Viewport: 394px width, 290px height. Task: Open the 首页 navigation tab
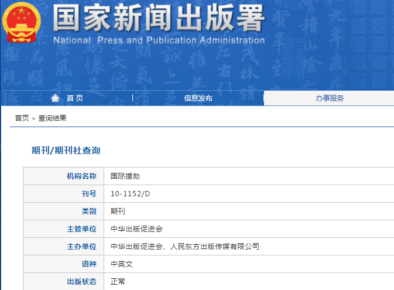74,98
